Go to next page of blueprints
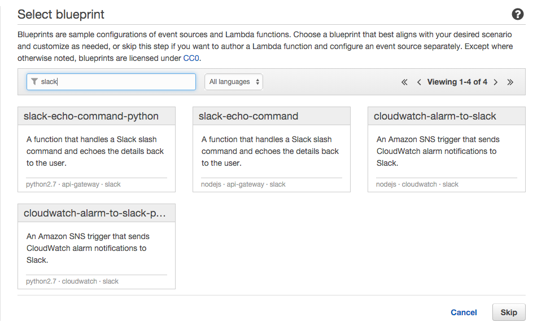The image size is (537, 331). pyautogui.click(x=495, y=82)
